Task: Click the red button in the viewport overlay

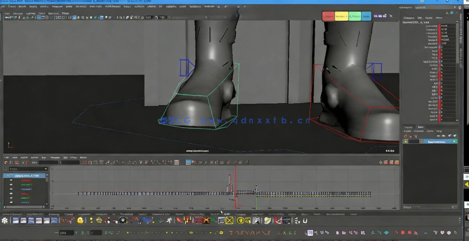Action: tap(329, 16)
